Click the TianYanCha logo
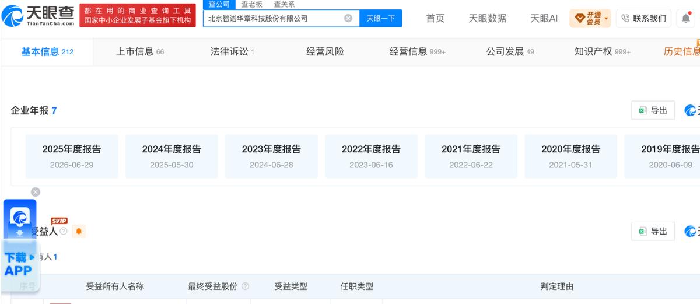Image resolution: width=700 pixels, height=304 pixels. pyautogui.click(x=38, y=15)
